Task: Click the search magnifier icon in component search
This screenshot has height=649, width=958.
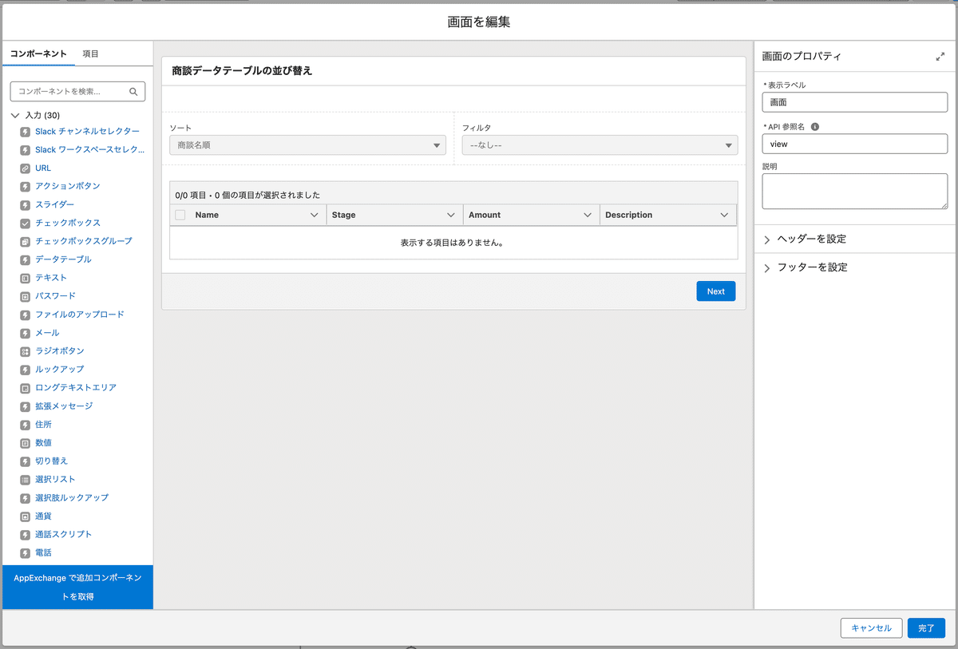Action: (134, 92)
